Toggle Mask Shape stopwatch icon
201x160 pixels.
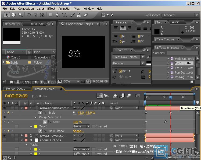pos(40,131)
